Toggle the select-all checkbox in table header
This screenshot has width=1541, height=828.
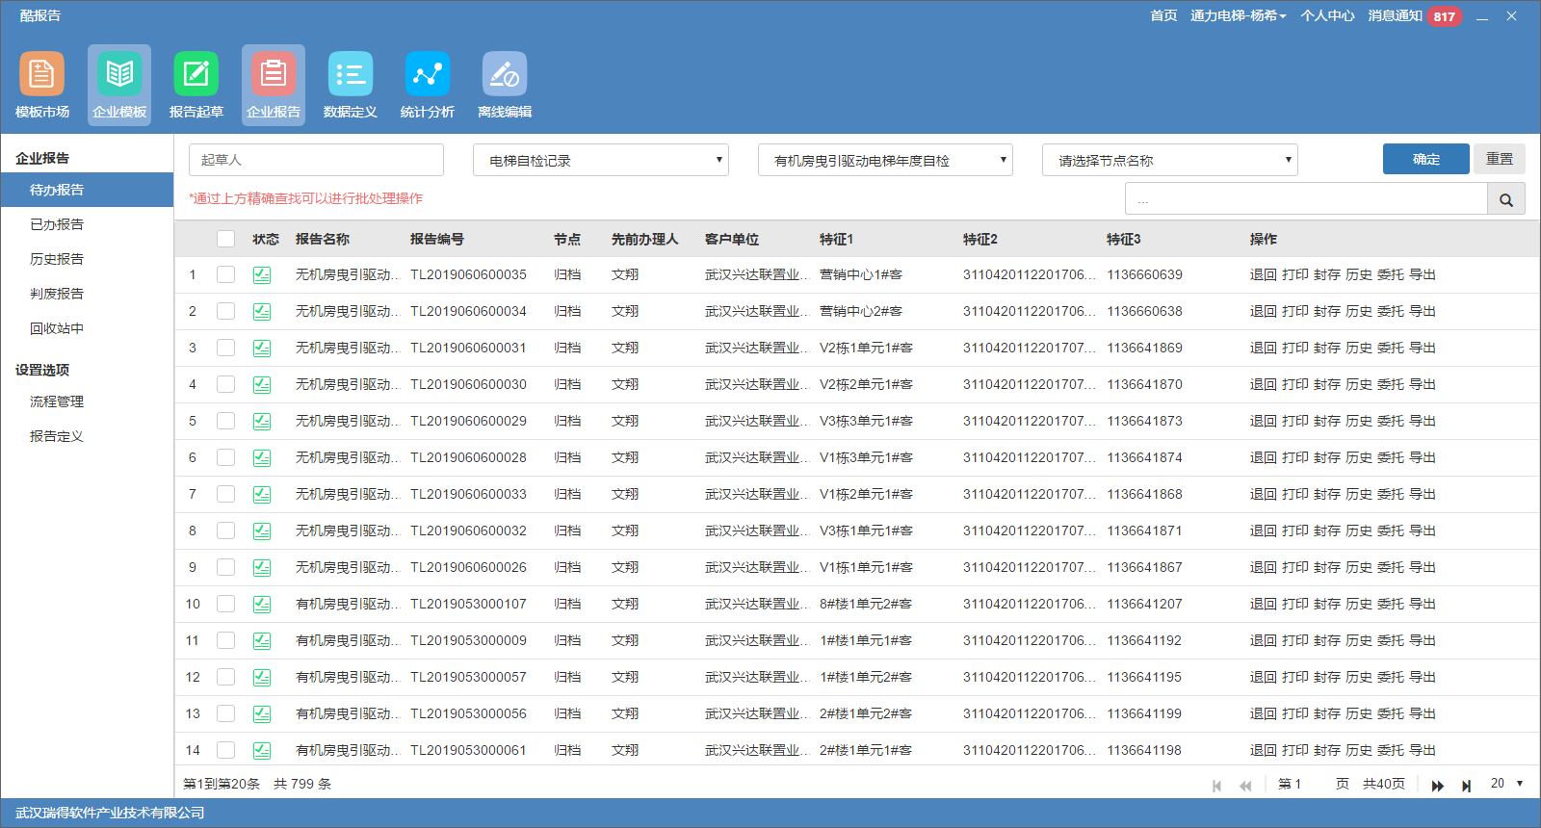tap(225, 239)
